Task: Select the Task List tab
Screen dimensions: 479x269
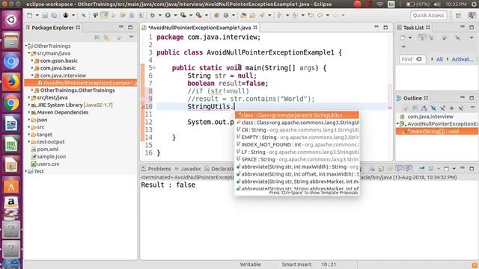Action: point(413,28)
